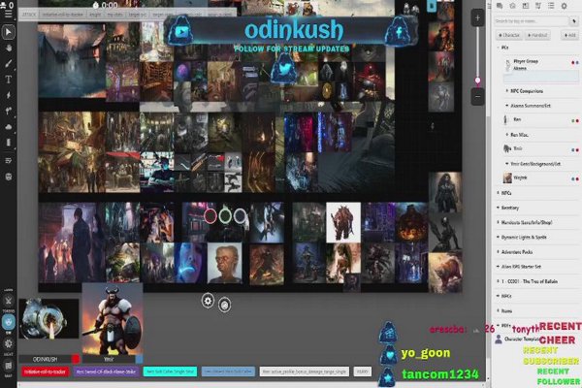Image resolution: width=582 pixels, height=388 pixels.
Task: Collapse Ymir Gen/Background/Ext folder
Action: point(507,164)
